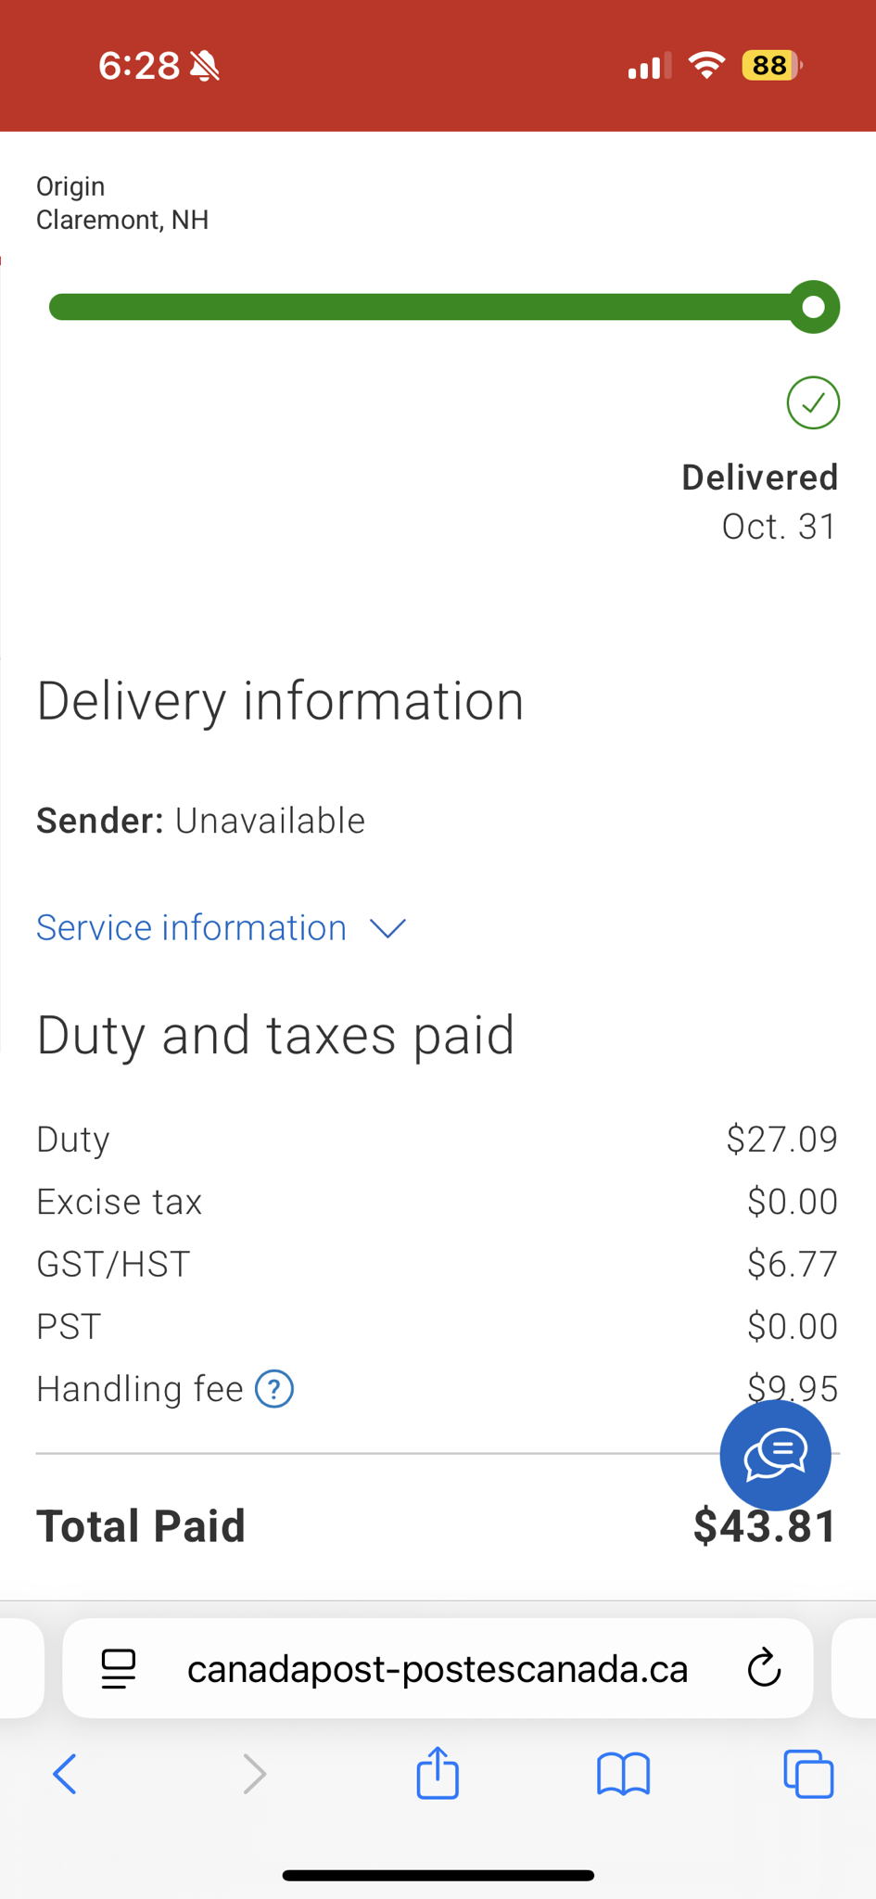
Task: Tap the home indicator bar
Action: click(438, 1875)
